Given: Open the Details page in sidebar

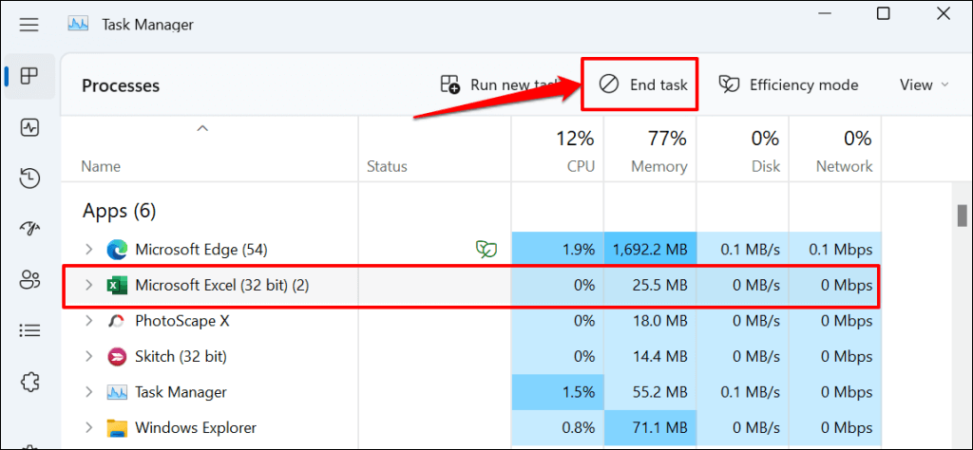Looking at the screenshot, I should [29, 331].
